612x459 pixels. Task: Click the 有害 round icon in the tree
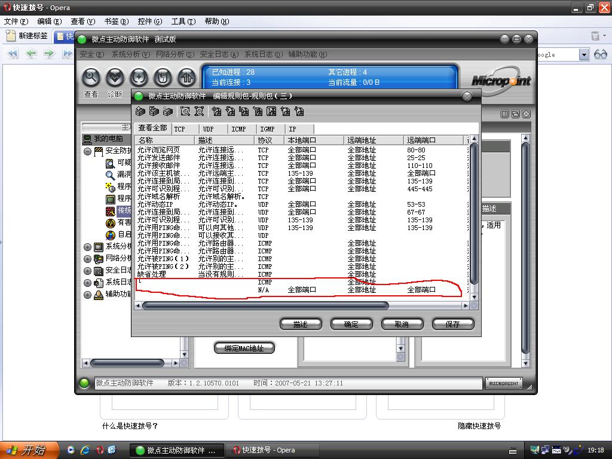point(111,223)
